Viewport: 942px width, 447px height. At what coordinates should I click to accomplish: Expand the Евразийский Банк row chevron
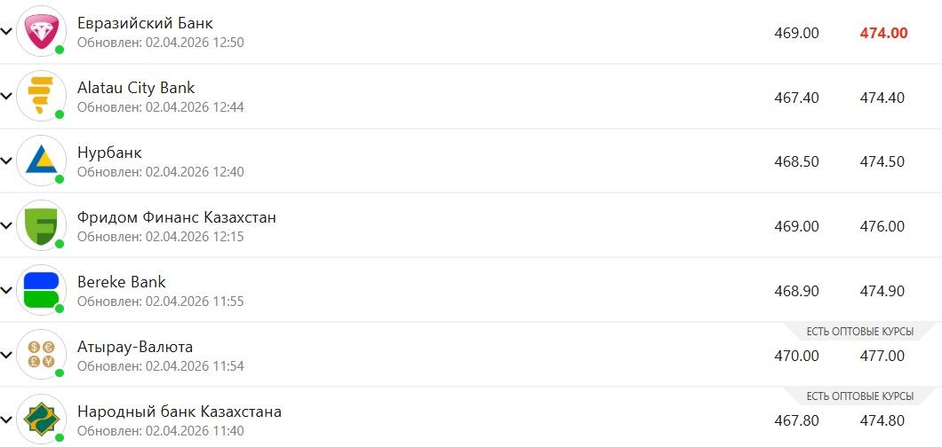pyautogui.click(x=7, y=31)
